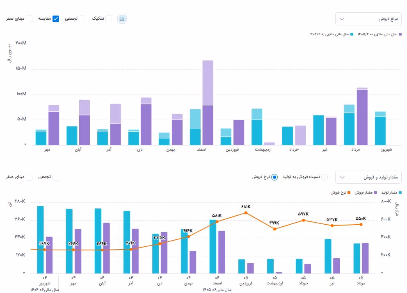407x293 pixels.
Task: Click the orange line point above فروردین
Action: (246, 213)
